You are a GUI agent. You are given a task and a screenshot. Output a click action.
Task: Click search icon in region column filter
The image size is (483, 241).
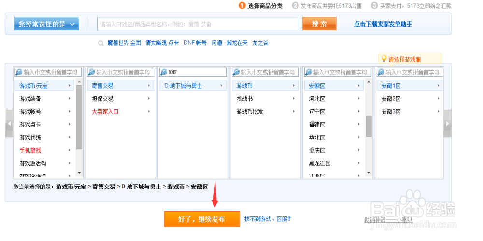tap(309, 72)
